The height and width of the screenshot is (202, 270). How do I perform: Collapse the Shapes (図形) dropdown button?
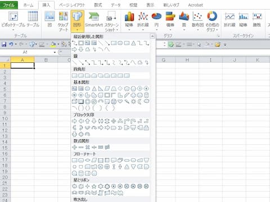(77, 21)
